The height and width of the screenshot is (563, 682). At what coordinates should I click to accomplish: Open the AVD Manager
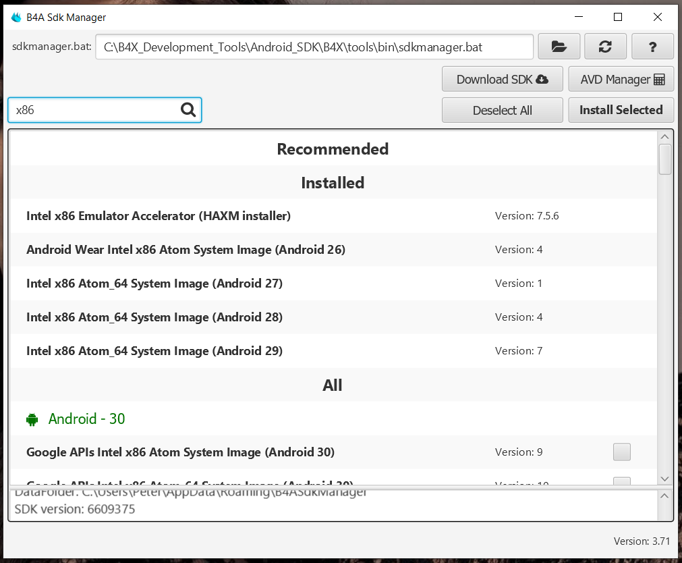coord(621,79)
